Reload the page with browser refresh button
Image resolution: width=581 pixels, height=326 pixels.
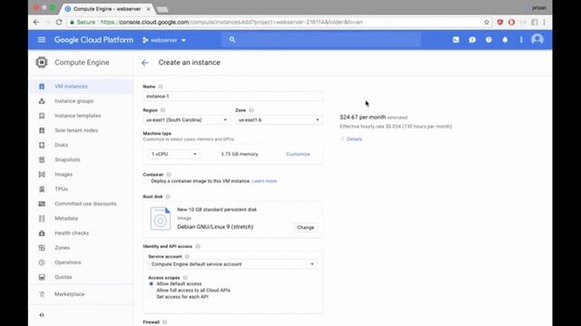click(59, 22)
